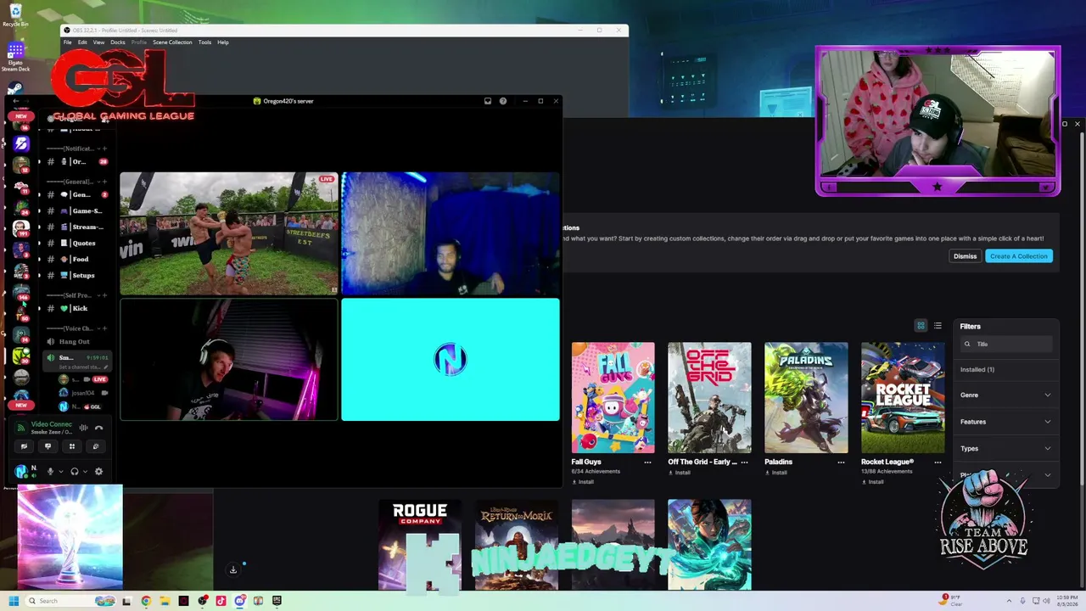
Task: Collapse the Notifications channel category
Action: pyautogui.click(x=77, y=149)
